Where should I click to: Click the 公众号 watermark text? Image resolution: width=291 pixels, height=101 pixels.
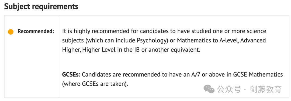(x=229, y=89)
